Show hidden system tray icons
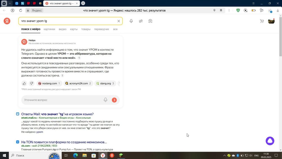 click(x=224, y=155)
